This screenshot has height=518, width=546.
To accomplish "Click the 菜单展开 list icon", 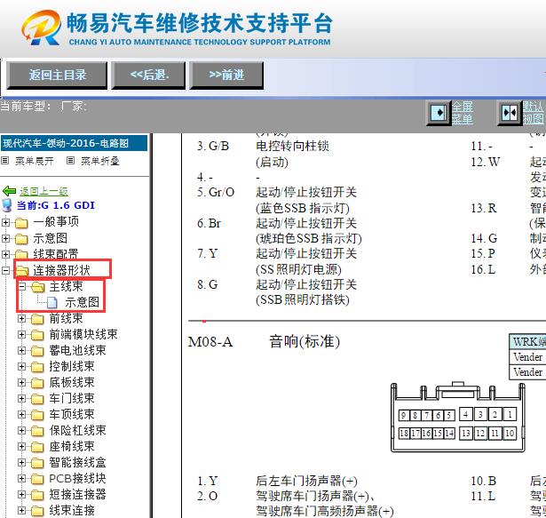I will (4, 160).
